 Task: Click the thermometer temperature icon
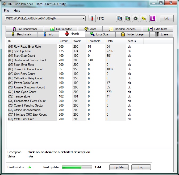tap(92, 18)
